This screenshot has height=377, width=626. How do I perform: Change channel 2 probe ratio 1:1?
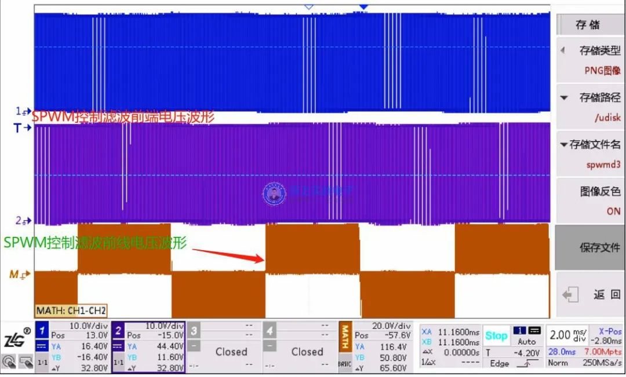click(118, 363)
